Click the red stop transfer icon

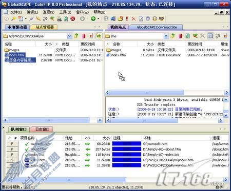click(73, 18)
